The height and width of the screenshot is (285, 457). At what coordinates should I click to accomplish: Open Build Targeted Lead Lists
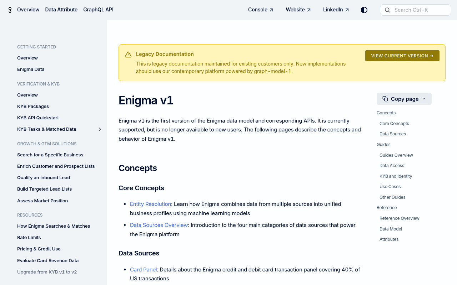[x=44, y=189]
